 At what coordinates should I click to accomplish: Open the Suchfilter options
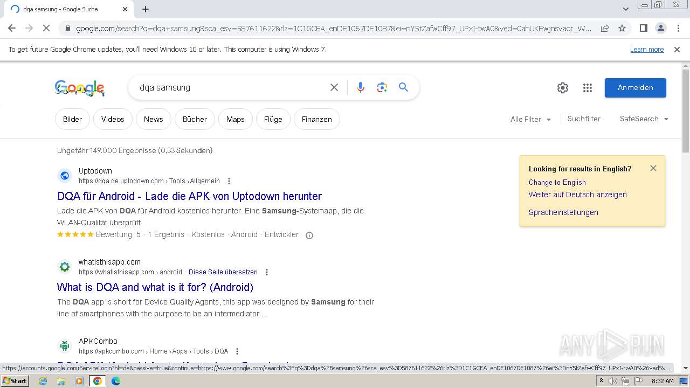coord(584,119)
